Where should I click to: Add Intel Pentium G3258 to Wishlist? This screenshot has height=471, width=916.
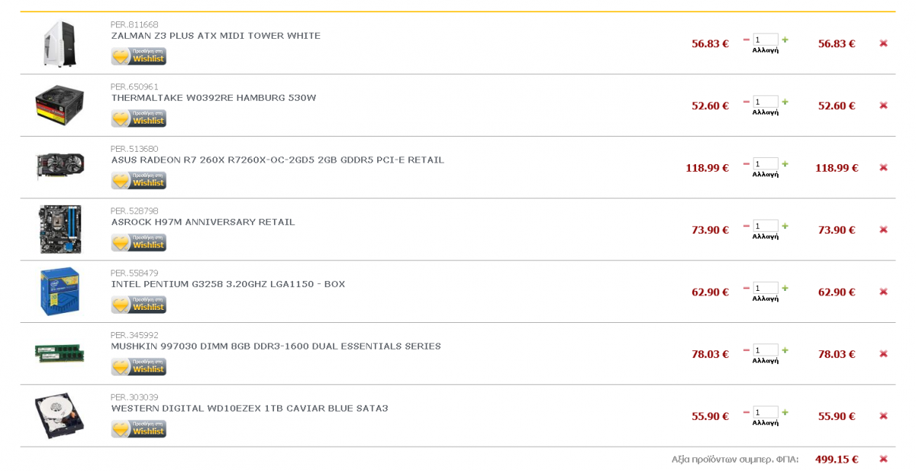tap(138, 305)
